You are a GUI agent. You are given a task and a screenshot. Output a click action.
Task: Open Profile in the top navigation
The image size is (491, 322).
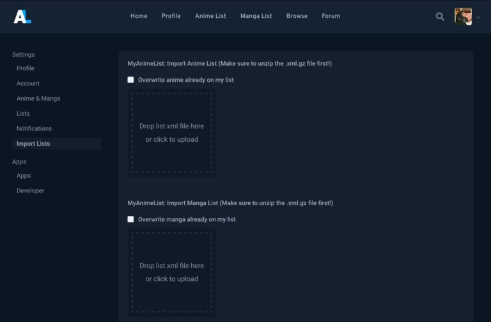171,16
